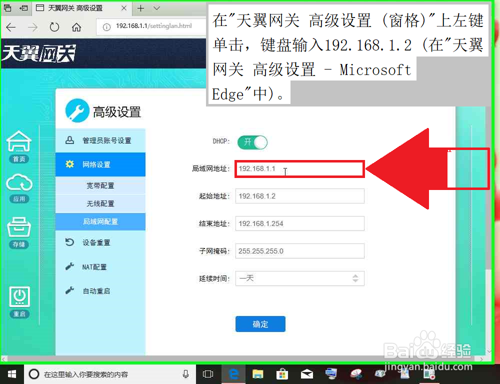
Task: Open 无线配置 submenu item
Action: click(x=100, y=203)
